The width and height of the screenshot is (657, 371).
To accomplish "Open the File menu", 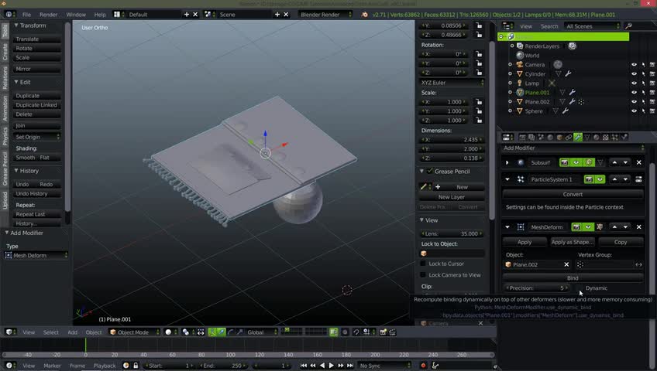I will [x=27, y=15].
